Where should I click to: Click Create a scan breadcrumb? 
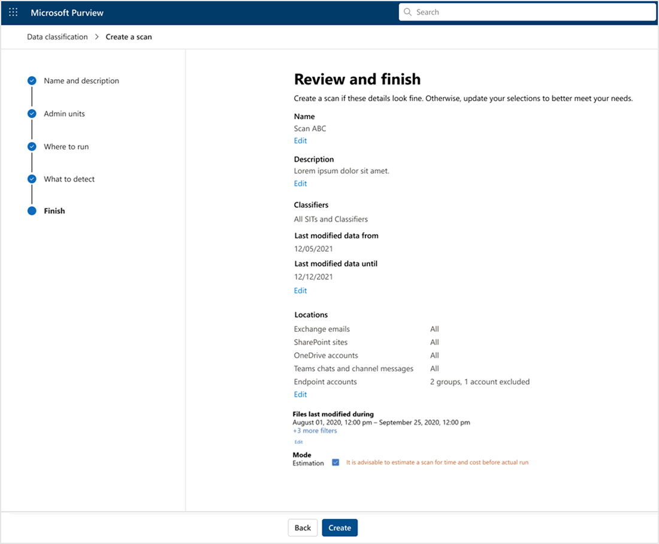point(129,37)
